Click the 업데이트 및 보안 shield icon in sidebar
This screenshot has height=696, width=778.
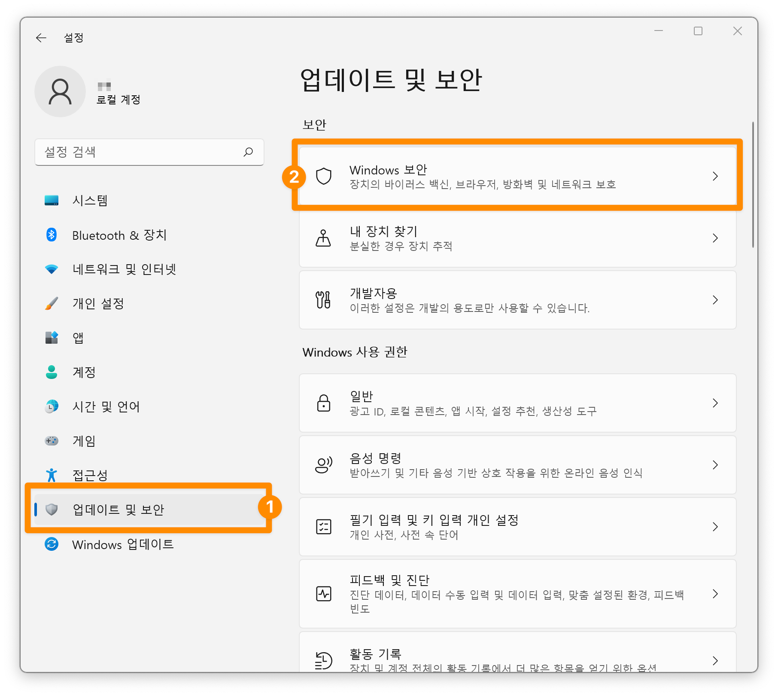(x=52, y=510)
